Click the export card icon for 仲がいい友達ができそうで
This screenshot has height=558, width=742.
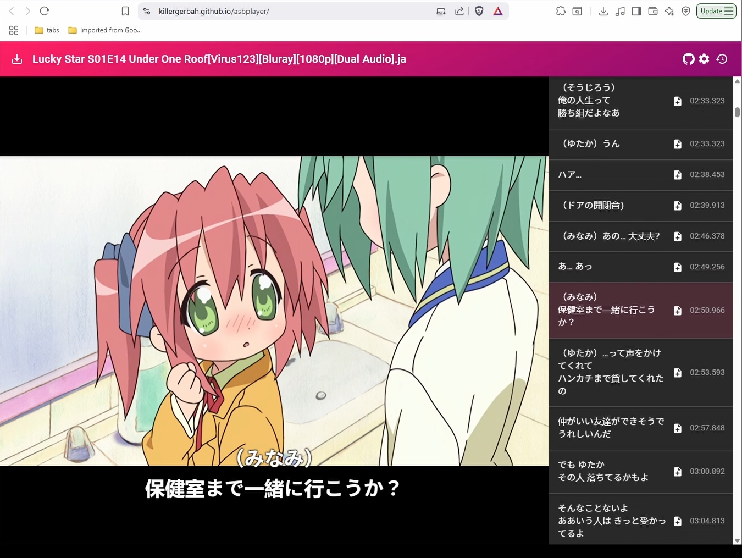click(678, 428)
